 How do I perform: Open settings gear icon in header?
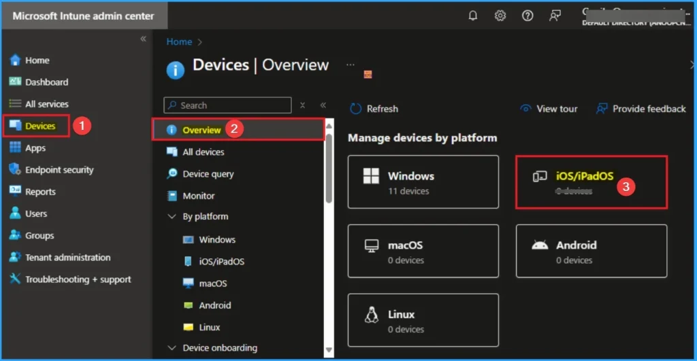500,16
